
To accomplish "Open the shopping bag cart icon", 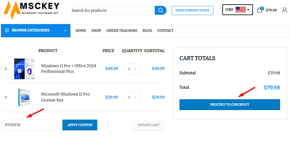I will click(259, 10).
